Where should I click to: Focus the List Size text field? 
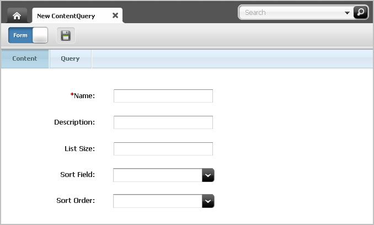pyautogui.click(x=163, y=149)
